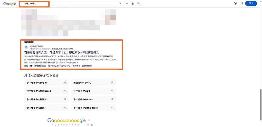Click the blue 登入 sign-in button
The image size is (262, 127).
coord(251,3)
